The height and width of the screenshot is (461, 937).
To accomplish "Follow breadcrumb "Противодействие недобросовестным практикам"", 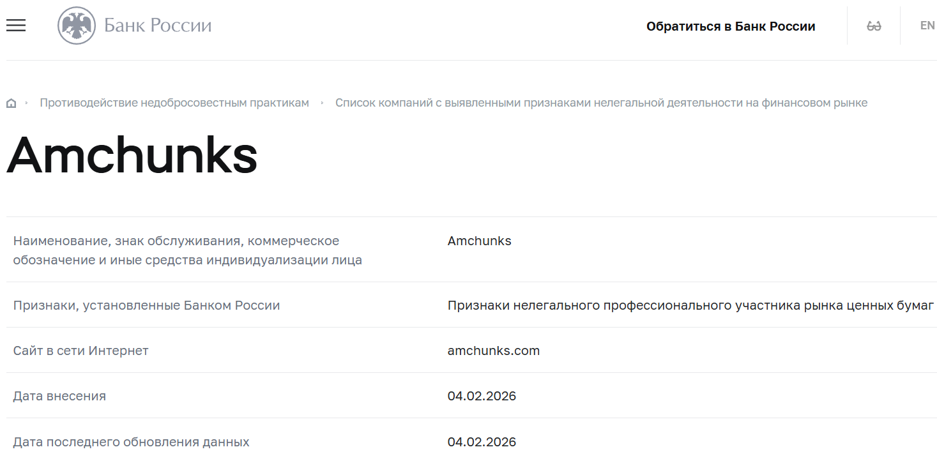I will coord(174,102).
